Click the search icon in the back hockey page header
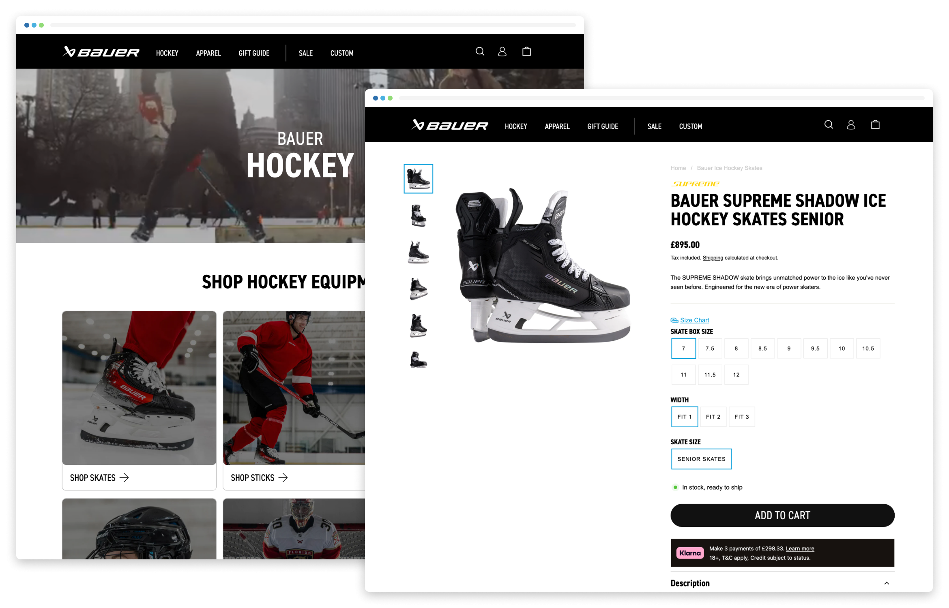The height and width of the screenshot is (608, 949). pos(480,51)
